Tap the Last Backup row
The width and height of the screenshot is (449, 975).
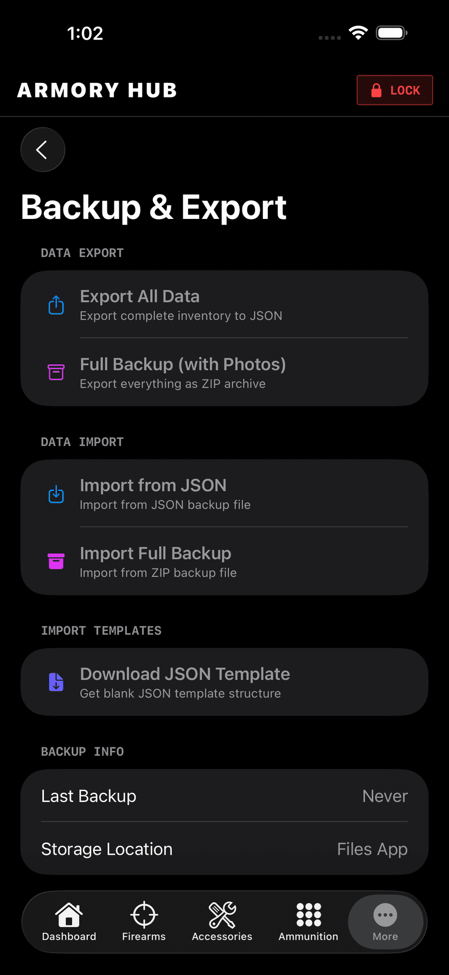click(x=224, y=796)
